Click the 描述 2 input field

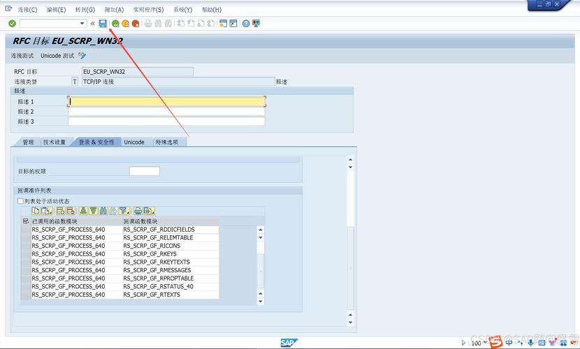coord(166,112)
